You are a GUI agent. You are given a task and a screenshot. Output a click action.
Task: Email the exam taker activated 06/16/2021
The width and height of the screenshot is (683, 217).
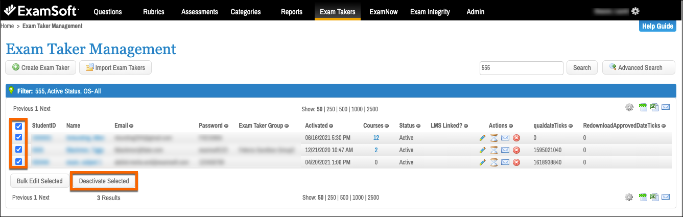tap(505, 138)
